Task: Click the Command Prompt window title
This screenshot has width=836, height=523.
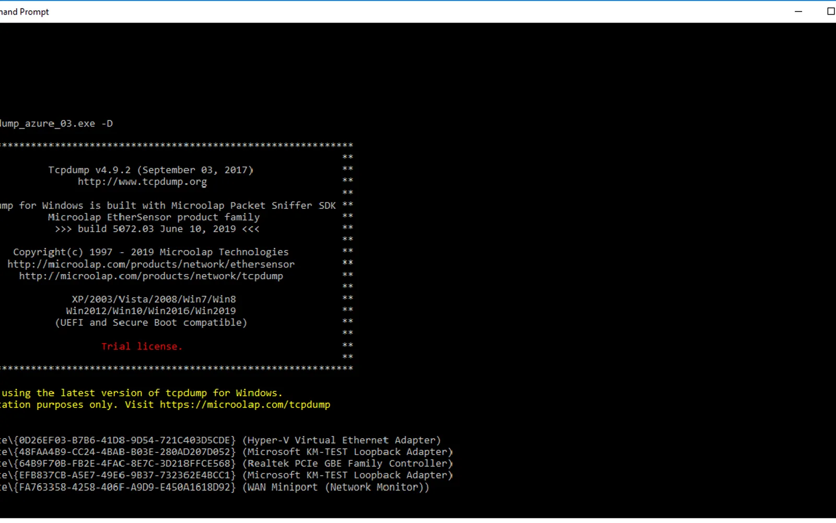Action: 25,12
